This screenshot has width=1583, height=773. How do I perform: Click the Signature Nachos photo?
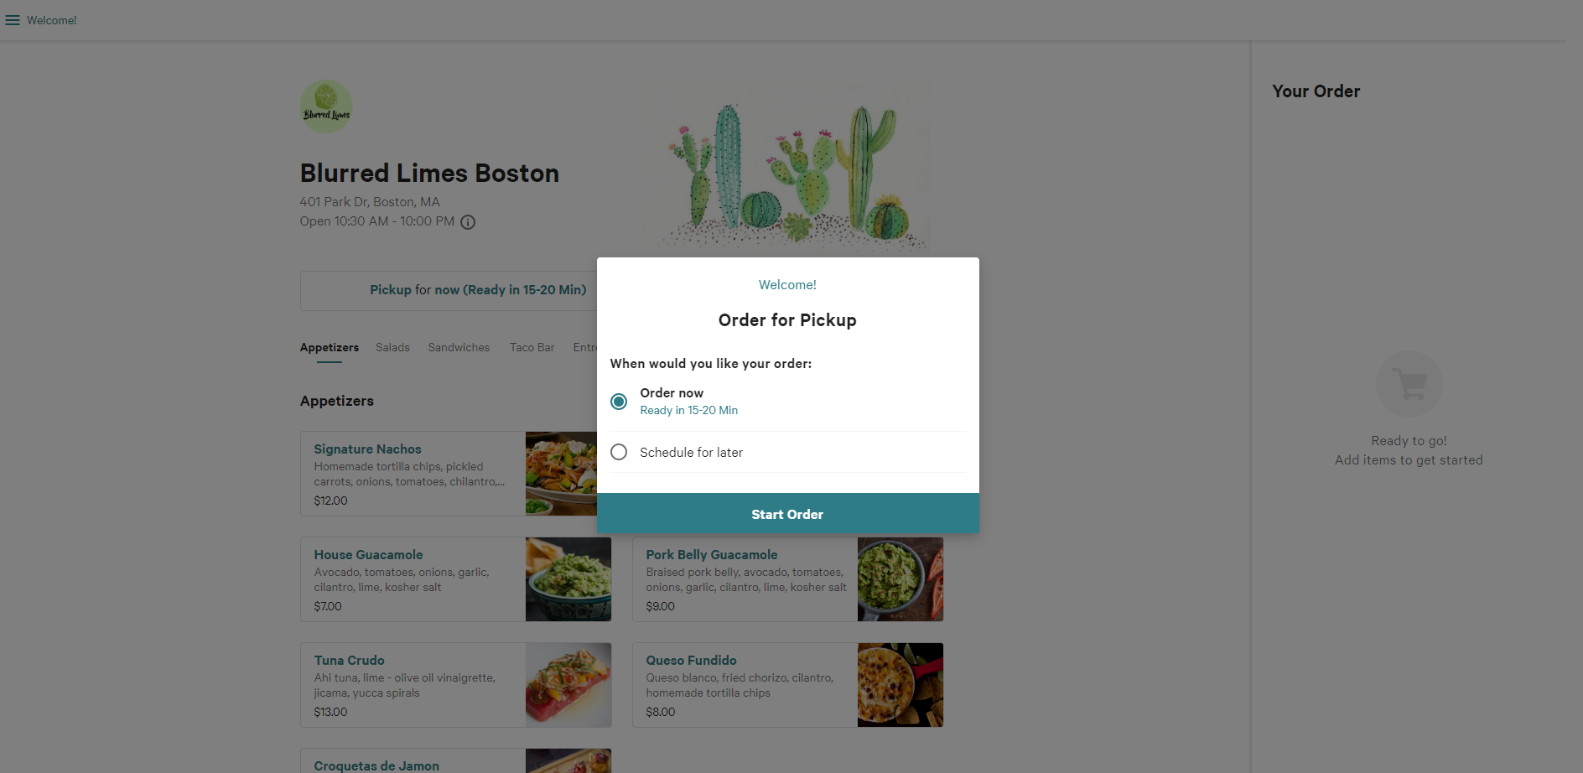click(x=568, y=473)
